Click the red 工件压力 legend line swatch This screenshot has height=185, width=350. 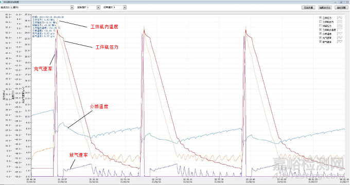point(339,17)
